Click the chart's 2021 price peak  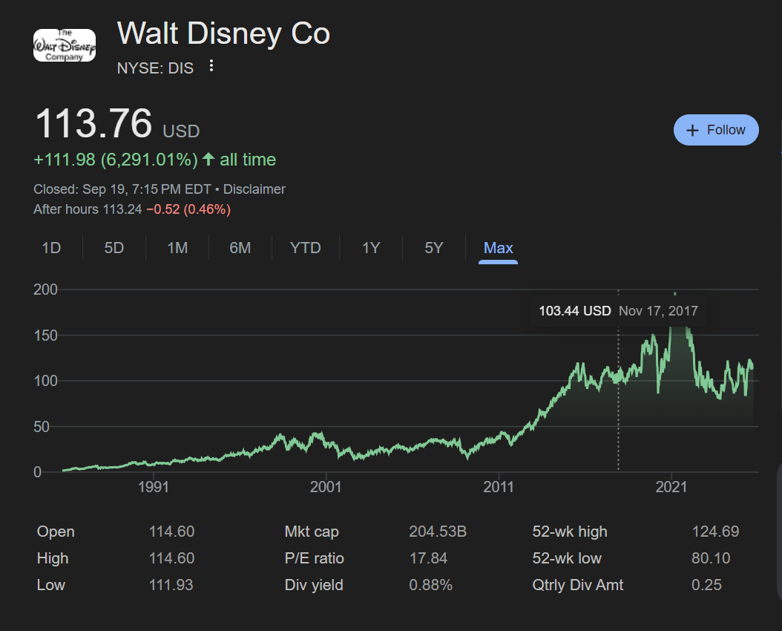(x=674, y=294)
